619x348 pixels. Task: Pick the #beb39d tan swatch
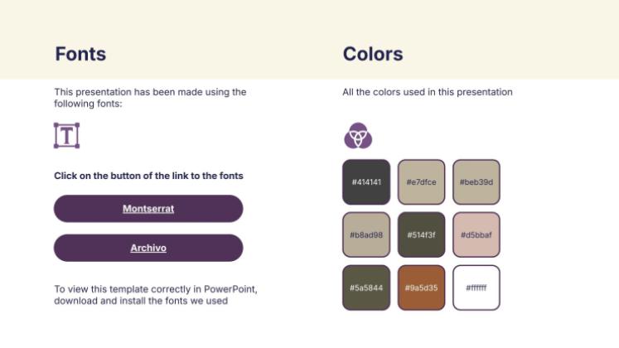pyautogui.click(x=476, y=182)
